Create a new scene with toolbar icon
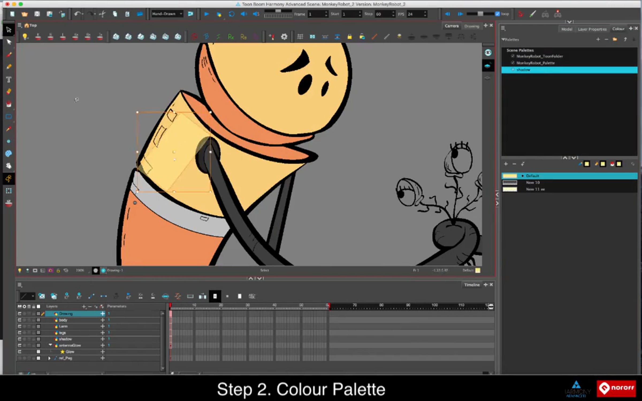Image resolution: width=642 pixels, height=401 pixels. pos(12,14)
